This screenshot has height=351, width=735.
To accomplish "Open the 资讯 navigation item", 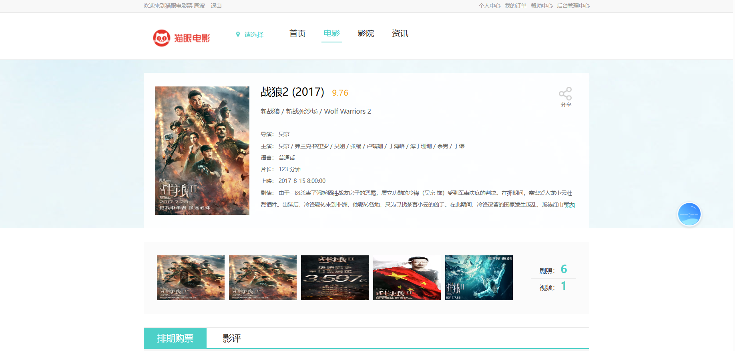I will [x=400, y=34].
